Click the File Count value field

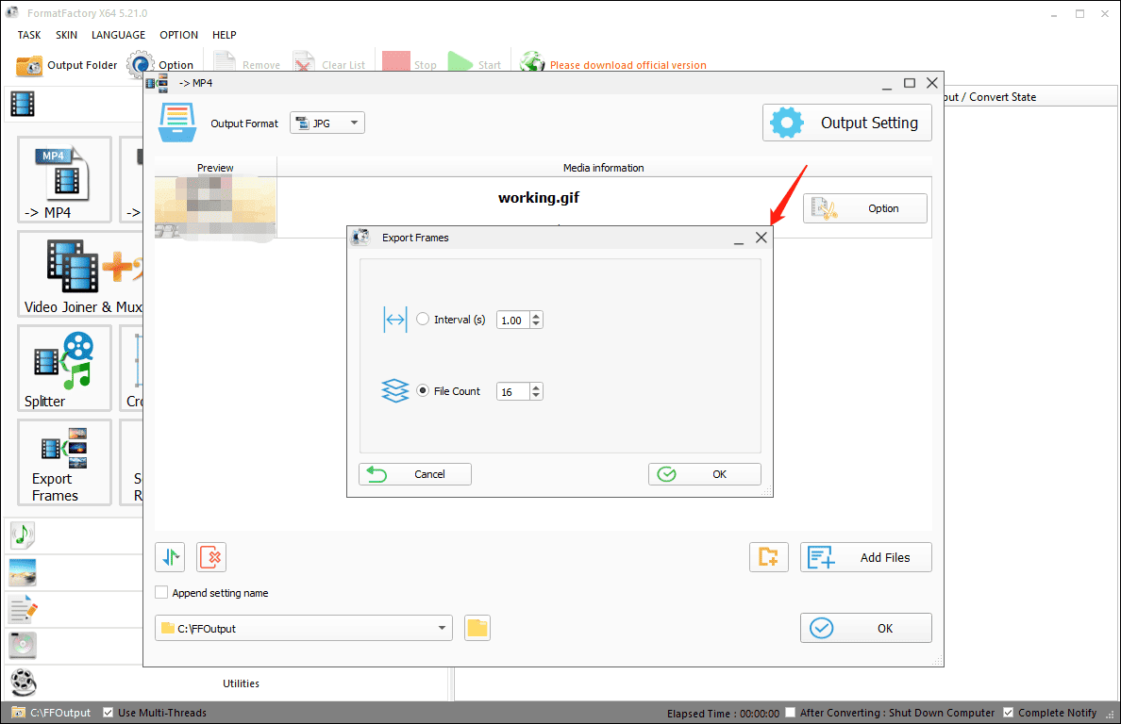pyautogui.click(x=512, y=391)
